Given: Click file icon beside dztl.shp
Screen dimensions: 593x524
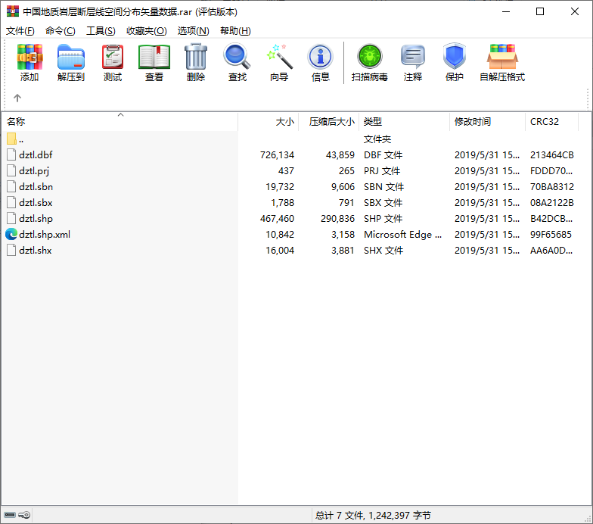Looking at the screenshot, I should (x=11, y=218).
